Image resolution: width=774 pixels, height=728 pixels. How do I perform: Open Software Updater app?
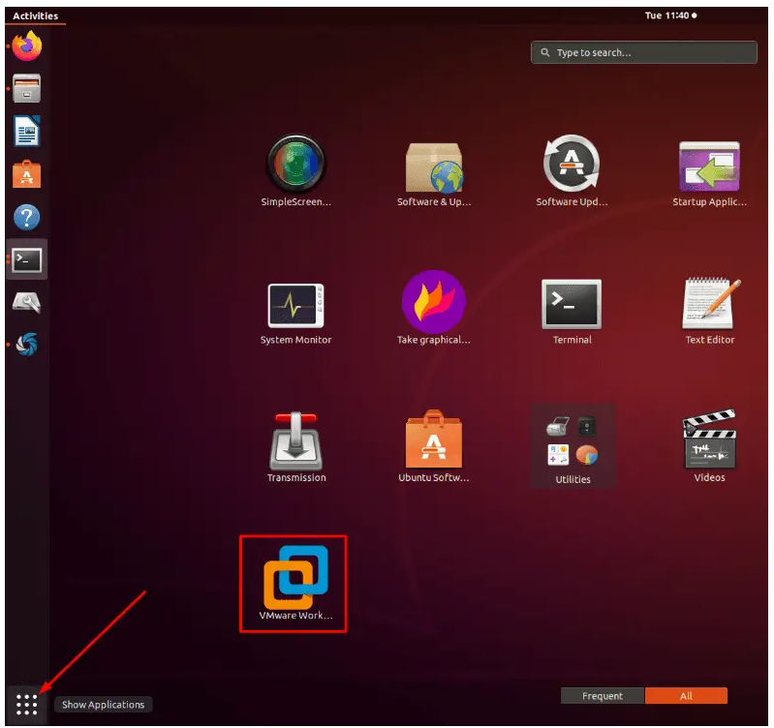(x=572, y=170)
